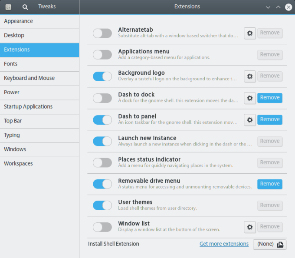This screenshot has width=295, height=258.
Task: Go to the Desktop section
Action: click(x=39, y=36)
